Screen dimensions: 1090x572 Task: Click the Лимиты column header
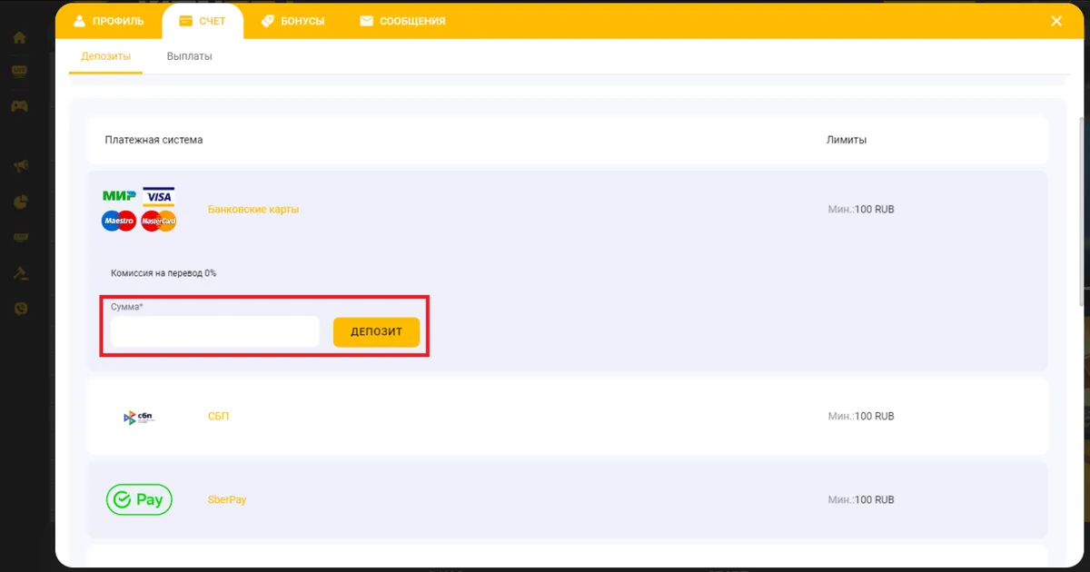(x=847, y=140)
